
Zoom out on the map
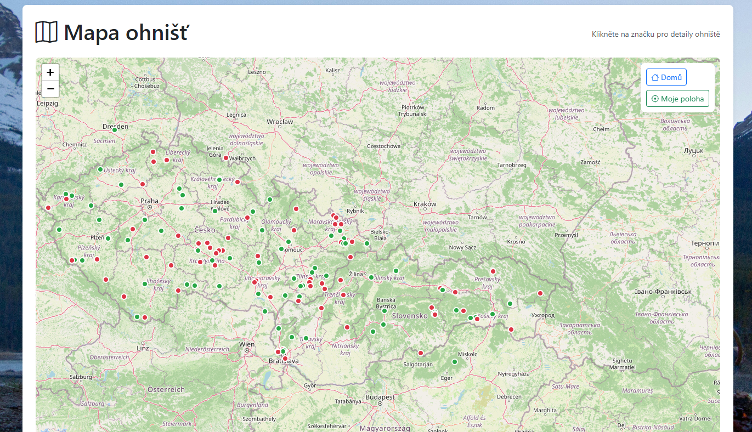(50, 89)
